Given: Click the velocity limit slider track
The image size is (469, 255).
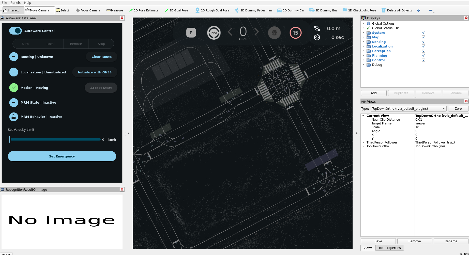Looking at the screenshot, I should click(55, 139).
